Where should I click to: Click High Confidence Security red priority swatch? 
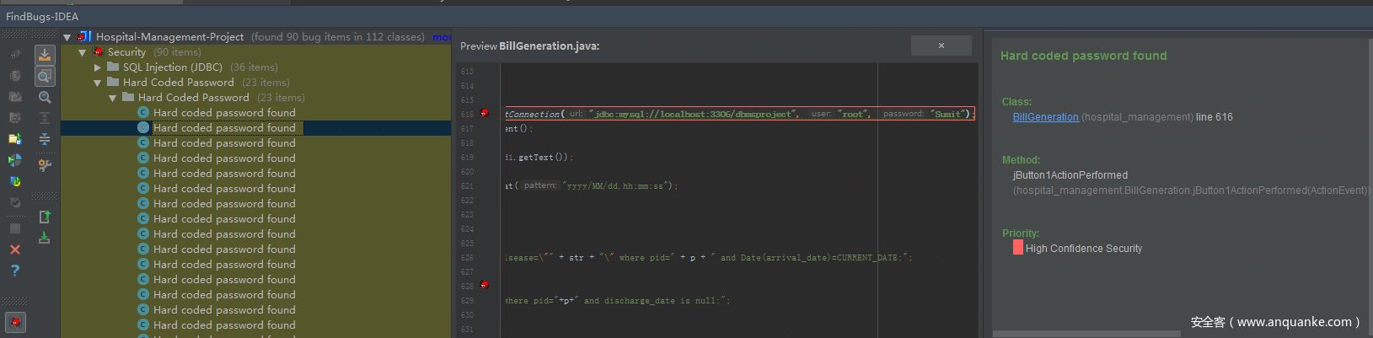(1018, 248)
